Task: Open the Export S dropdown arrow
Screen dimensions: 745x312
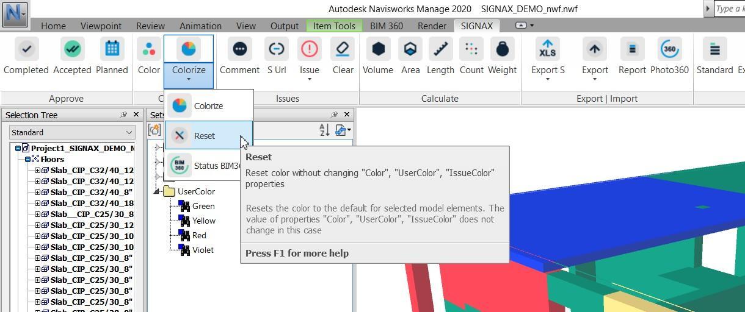Action: [x=548, y=79]
